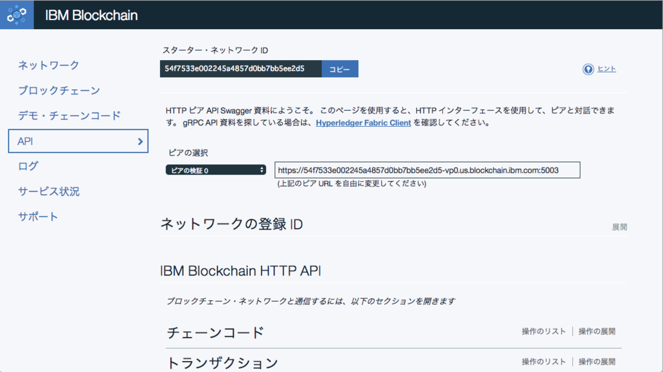The height and width of the screenshot is (372, 663).
Task: View the サービス状況 page
Action: pos(49,191)
